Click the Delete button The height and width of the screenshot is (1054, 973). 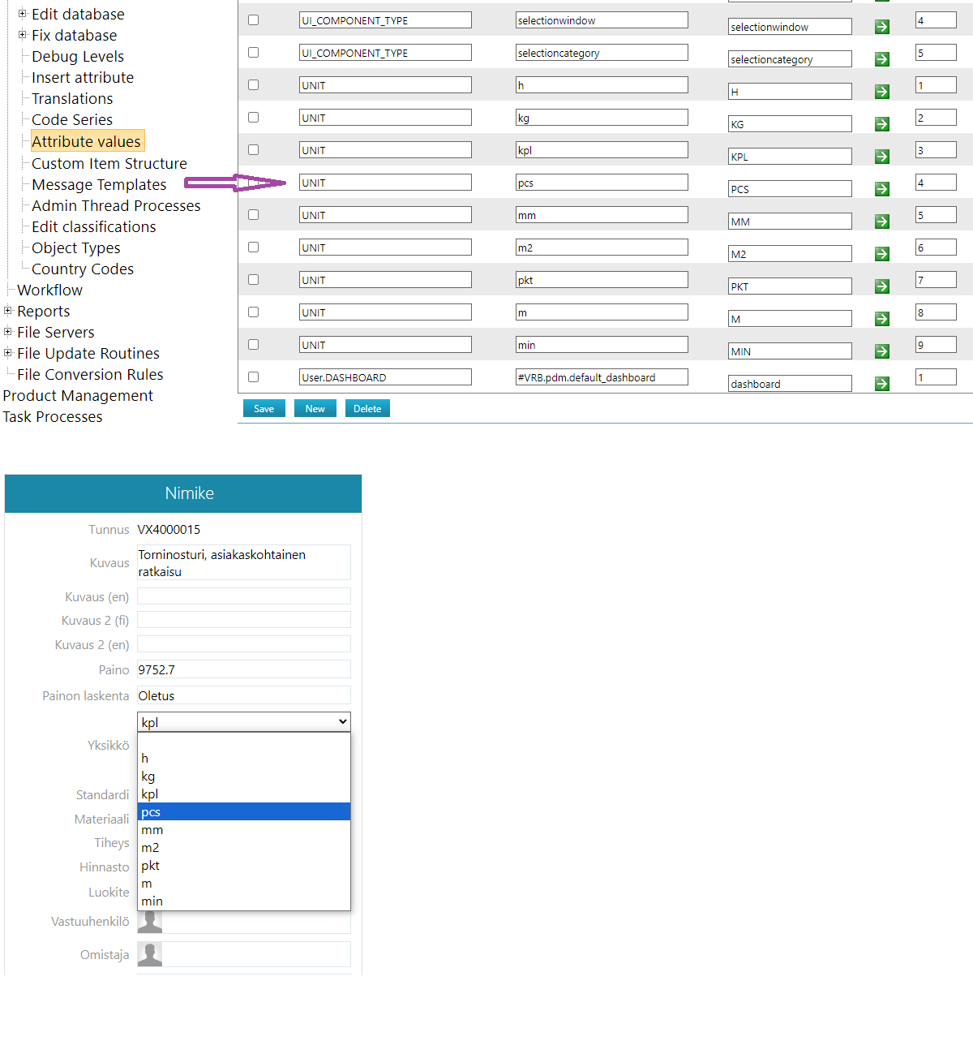click(x=367, y=409)
